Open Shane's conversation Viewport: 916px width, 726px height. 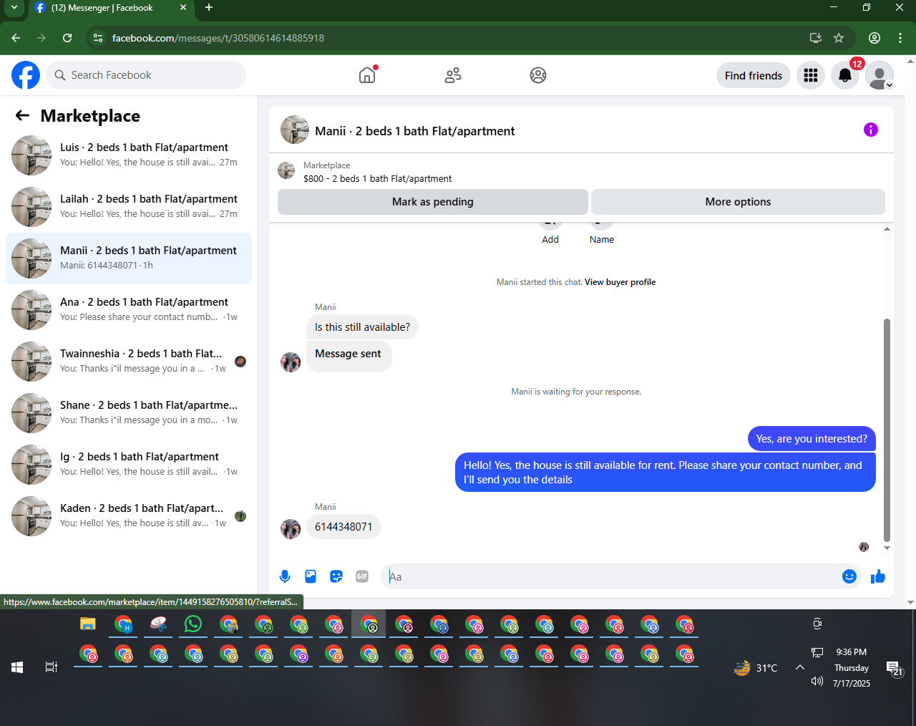tap(129, 413)
